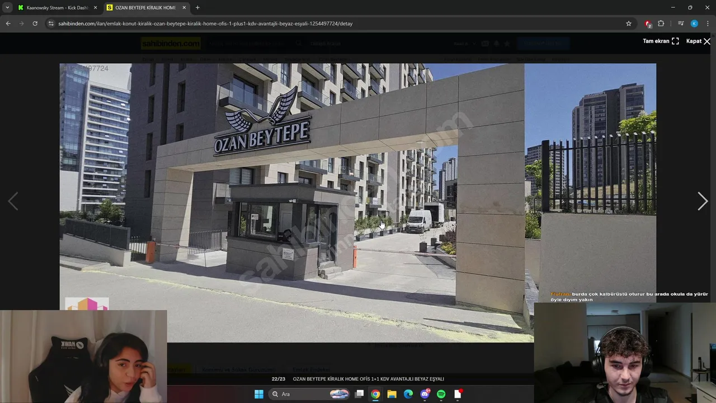Screen dimensions: 716x403
Task: Click the chat message about okula yakın
Action: click(629, 297)
